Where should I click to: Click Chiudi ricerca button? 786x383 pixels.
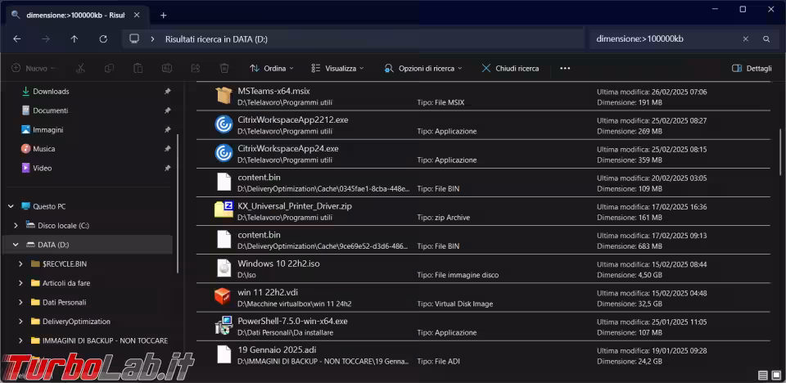(x=510, y=68)
